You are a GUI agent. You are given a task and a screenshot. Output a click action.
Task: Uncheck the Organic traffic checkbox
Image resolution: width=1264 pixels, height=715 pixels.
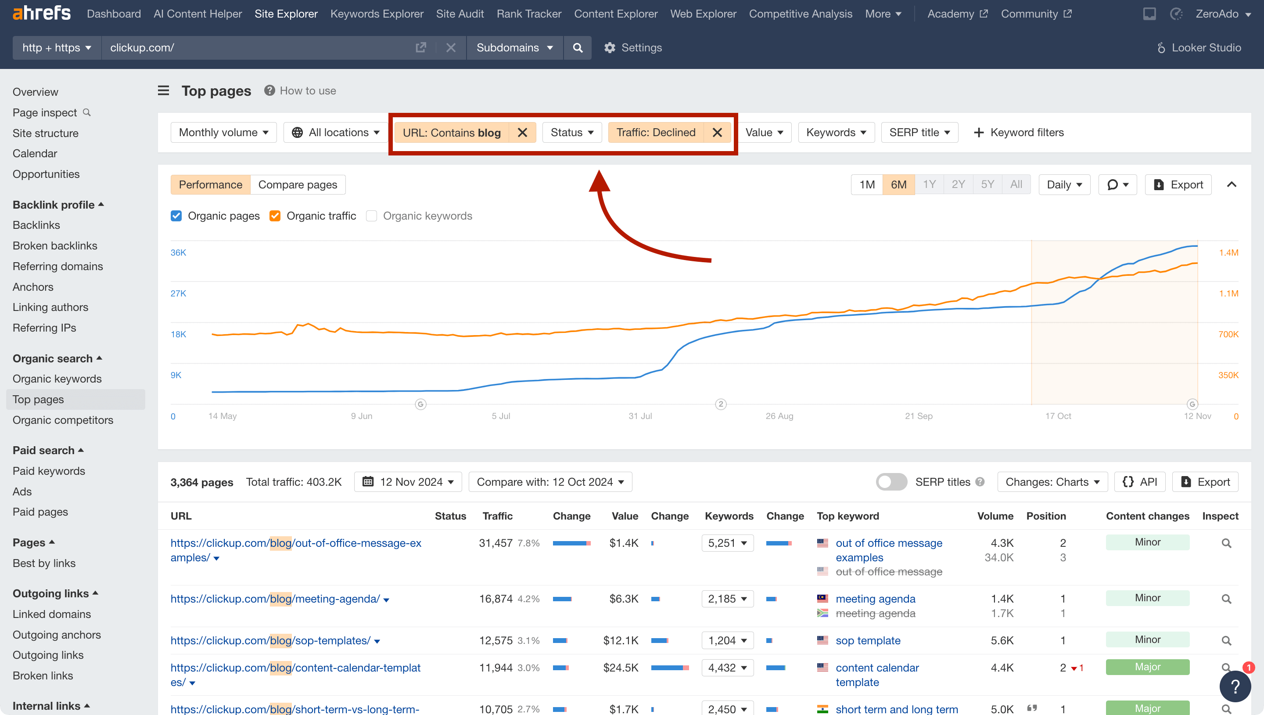[275, 216]
